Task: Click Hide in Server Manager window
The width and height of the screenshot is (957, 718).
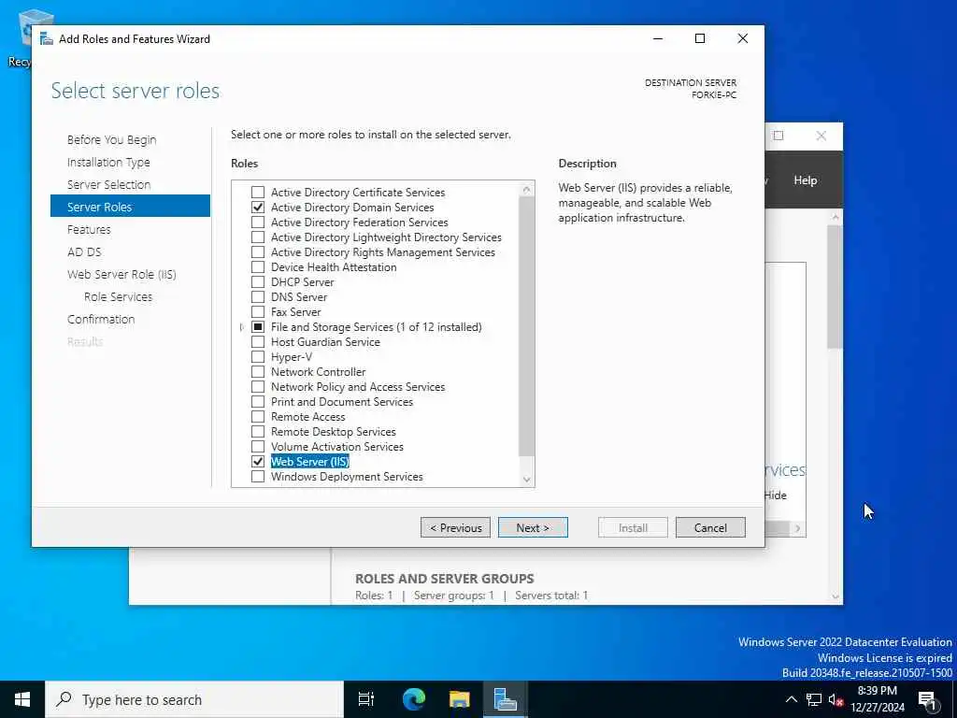Action: click(775, 495)
